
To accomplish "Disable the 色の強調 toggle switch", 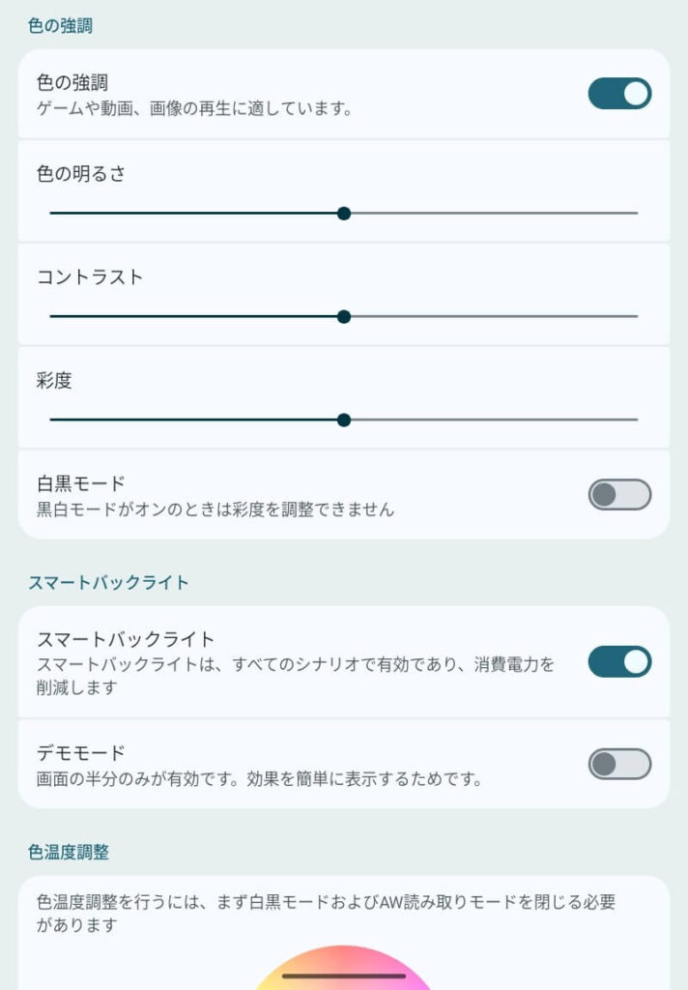I will [619, 94].
